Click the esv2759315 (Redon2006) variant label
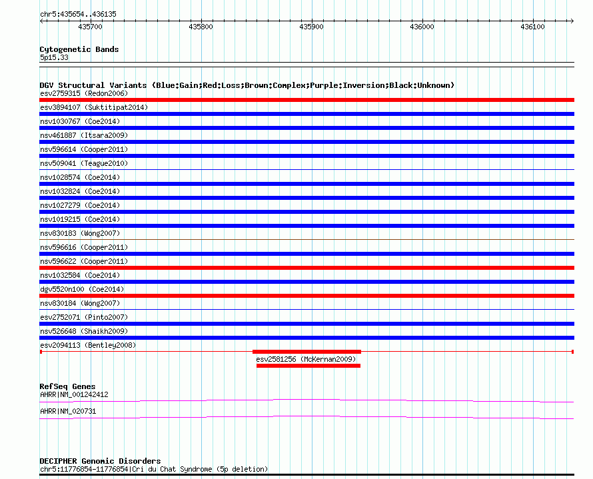Screen dimensions: 593x479 [x=84, y=93]
